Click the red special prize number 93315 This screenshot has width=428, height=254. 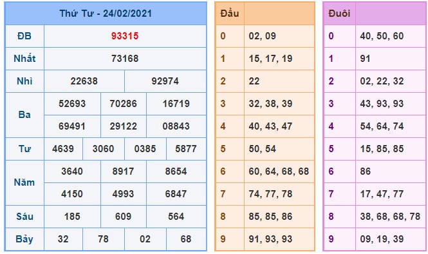(125, 36)
